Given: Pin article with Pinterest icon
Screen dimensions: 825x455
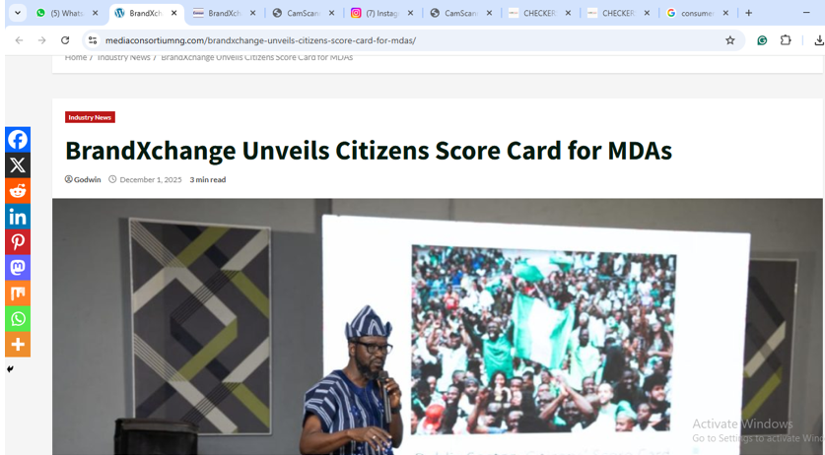Looking at the screenshot, I should click(18, 242).
